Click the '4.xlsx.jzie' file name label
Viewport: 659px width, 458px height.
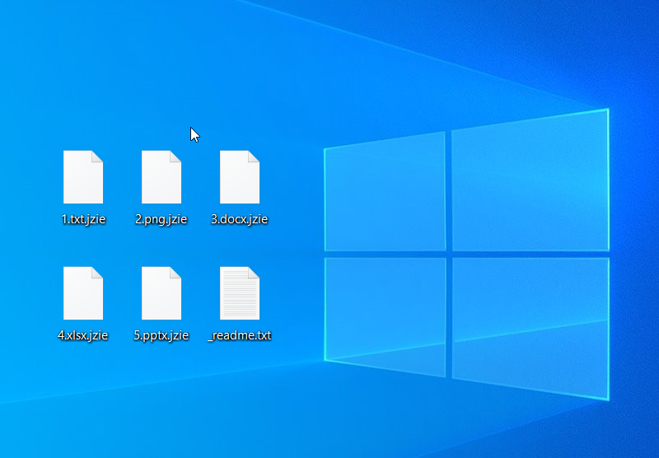[83, 335]
